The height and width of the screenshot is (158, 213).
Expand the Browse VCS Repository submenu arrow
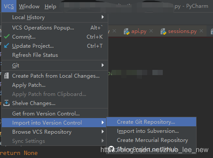click(x=103, y=132)
